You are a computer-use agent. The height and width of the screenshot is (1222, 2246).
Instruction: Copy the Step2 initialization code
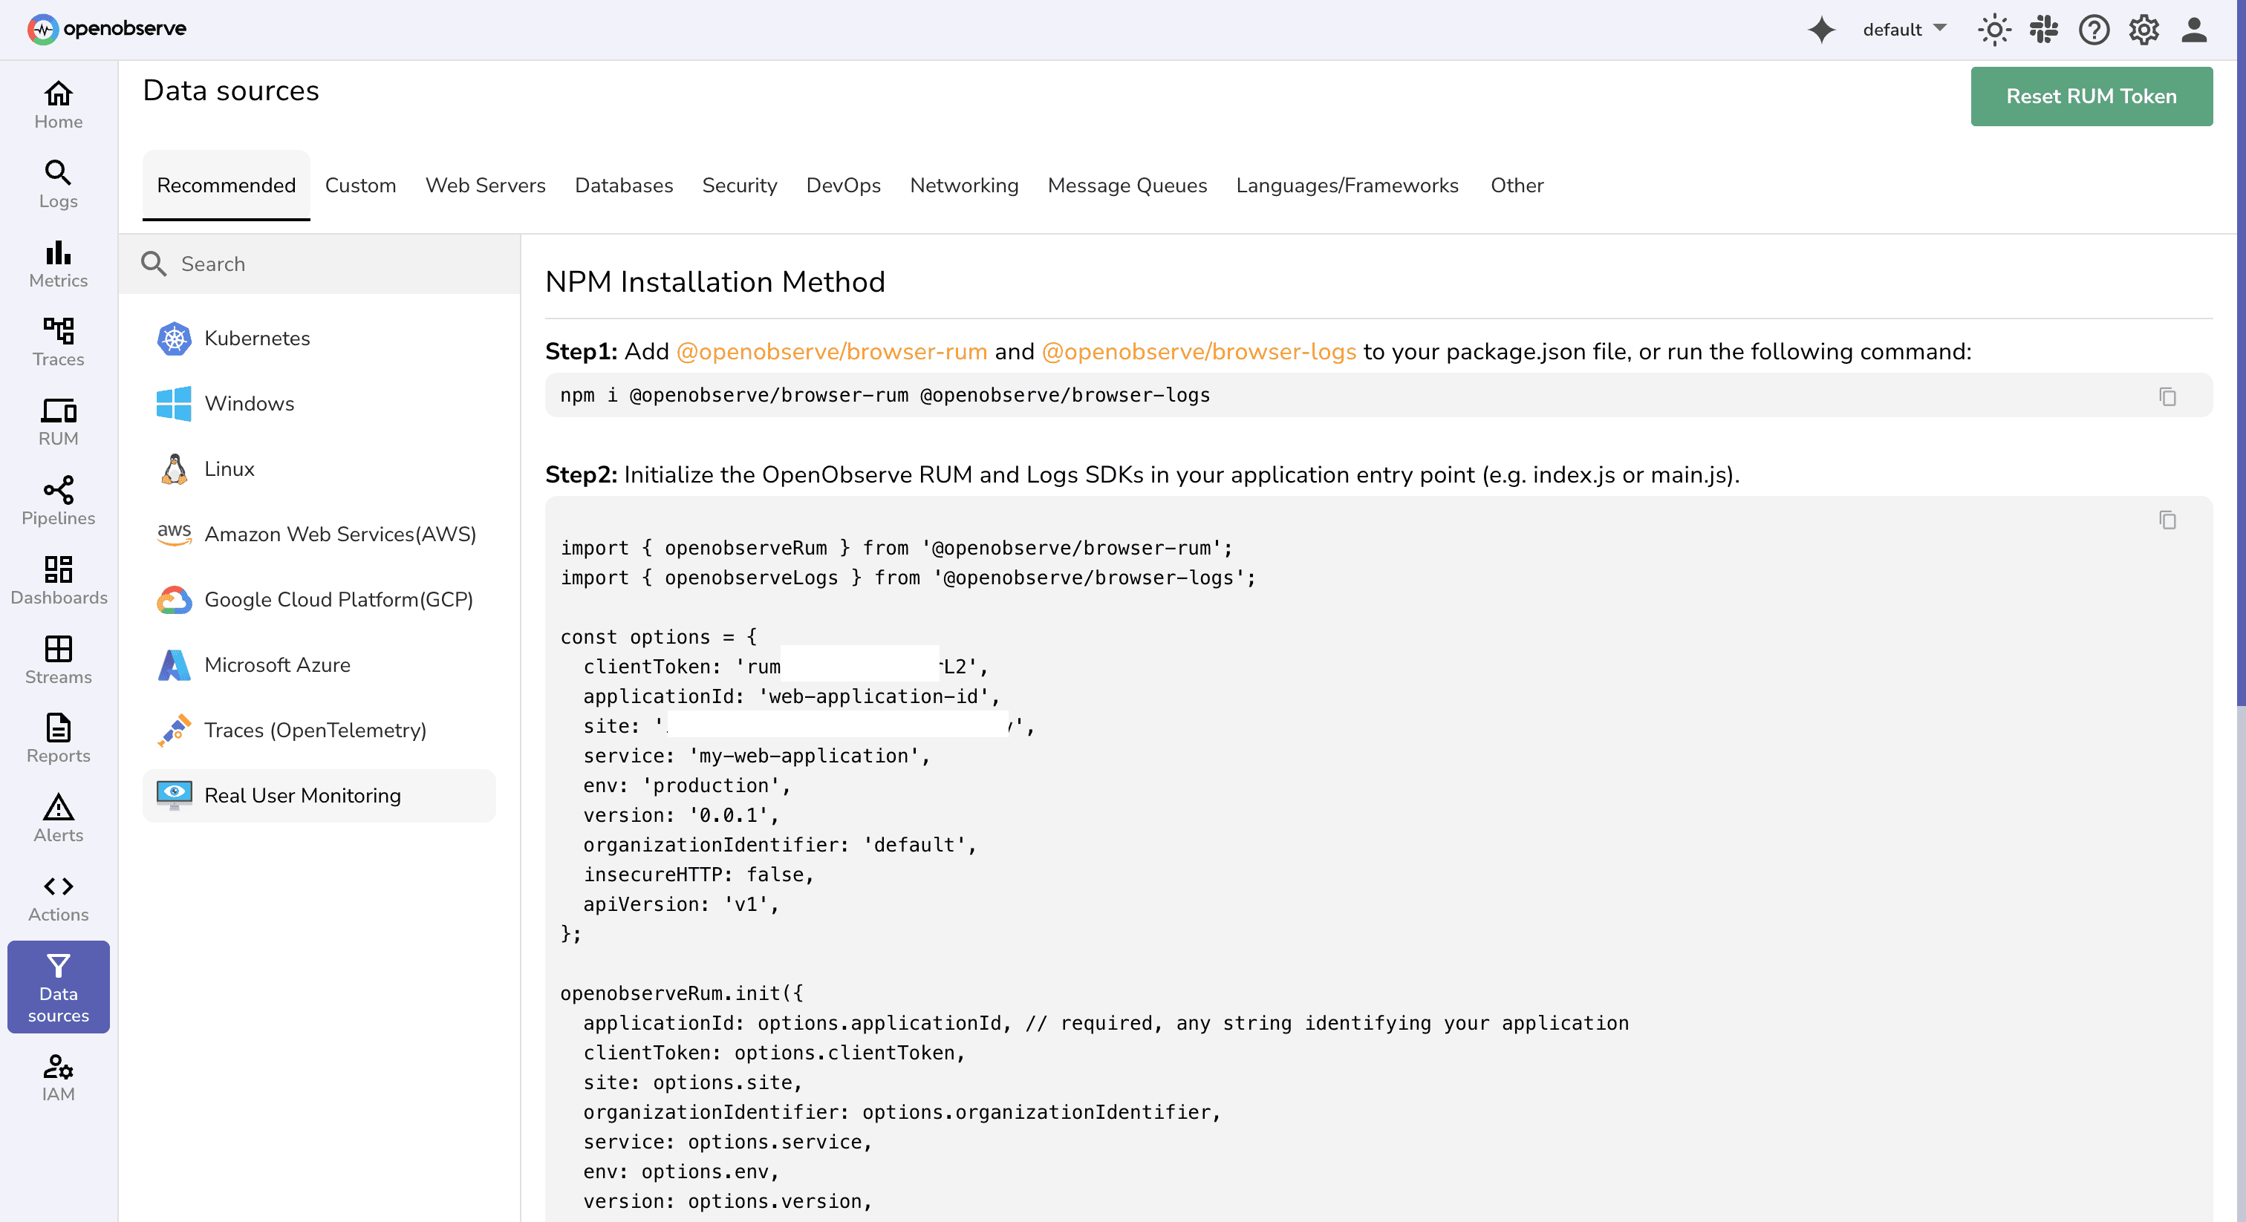(x=2169, y=520)
